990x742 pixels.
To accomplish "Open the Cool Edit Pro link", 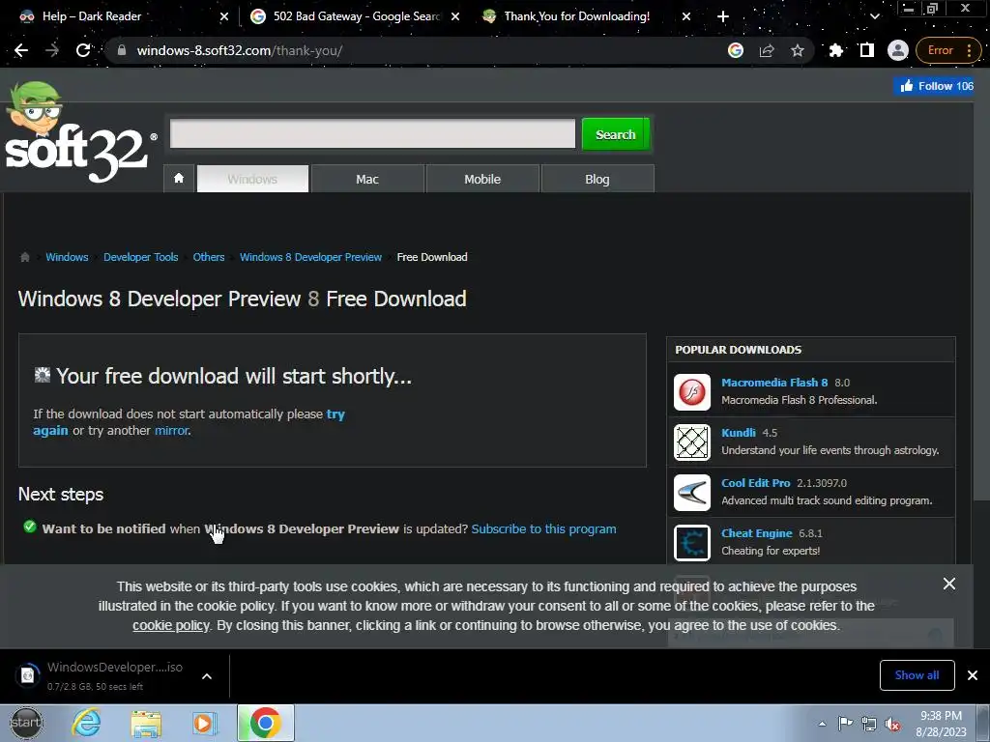I will point(755,483).
